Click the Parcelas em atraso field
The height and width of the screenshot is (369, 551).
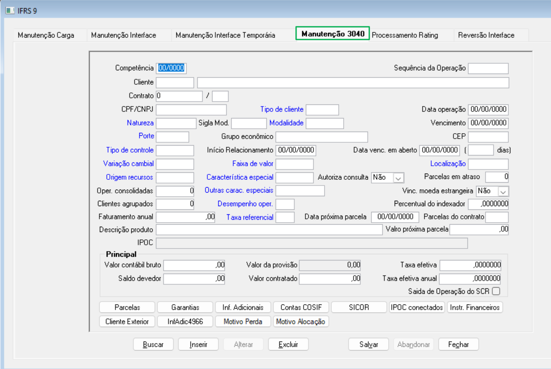497,177
